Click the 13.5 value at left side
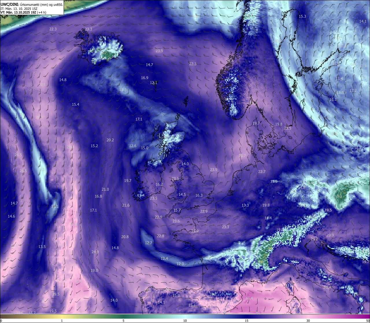Screen dimensions: 370x323 pyautogui.click(x=42, y=247)
